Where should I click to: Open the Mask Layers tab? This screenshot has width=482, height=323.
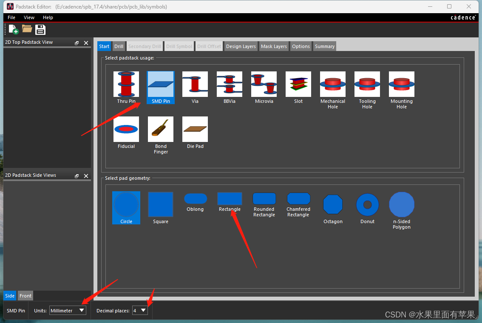pos(274,46)
